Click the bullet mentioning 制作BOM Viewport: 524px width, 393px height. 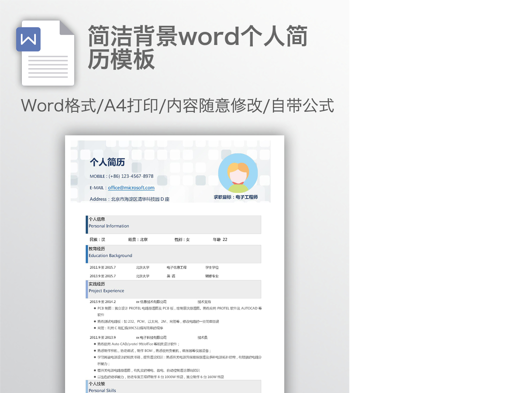pyautogui.click(x=153, y=351)
